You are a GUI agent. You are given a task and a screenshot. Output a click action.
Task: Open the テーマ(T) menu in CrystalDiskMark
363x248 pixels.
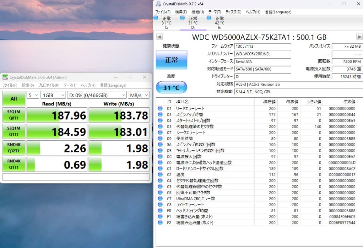70,85
